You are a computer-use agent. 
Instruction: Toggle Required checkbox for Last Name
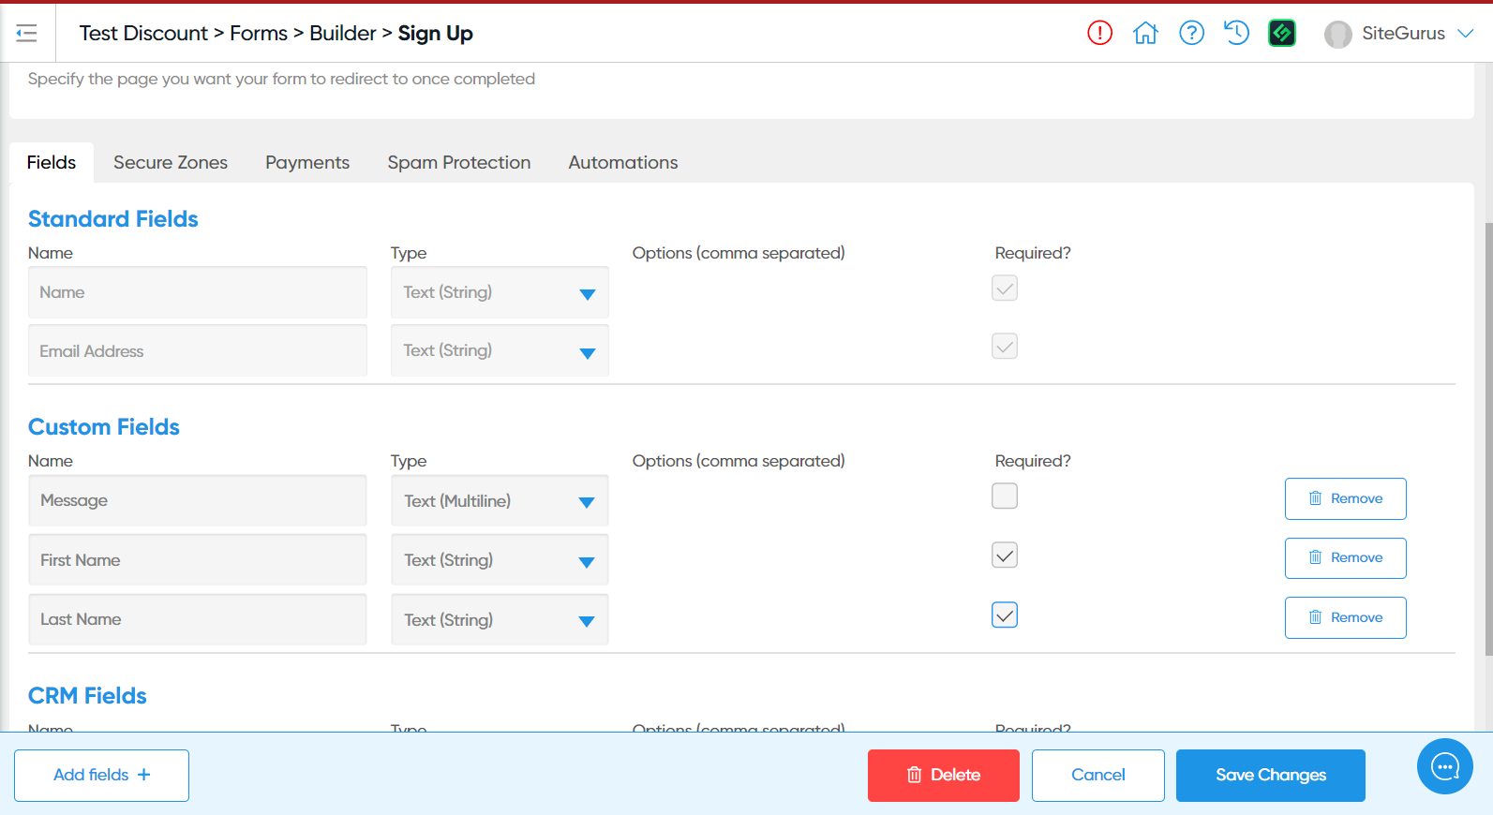pos(1004,615)
